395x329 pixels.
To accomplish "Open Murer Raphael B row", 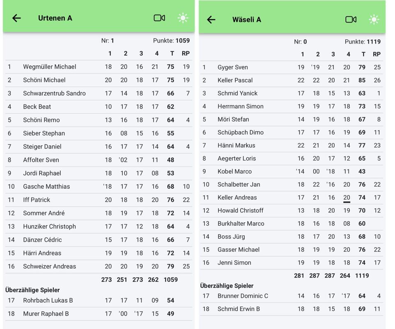I will (x=46, y=314).
